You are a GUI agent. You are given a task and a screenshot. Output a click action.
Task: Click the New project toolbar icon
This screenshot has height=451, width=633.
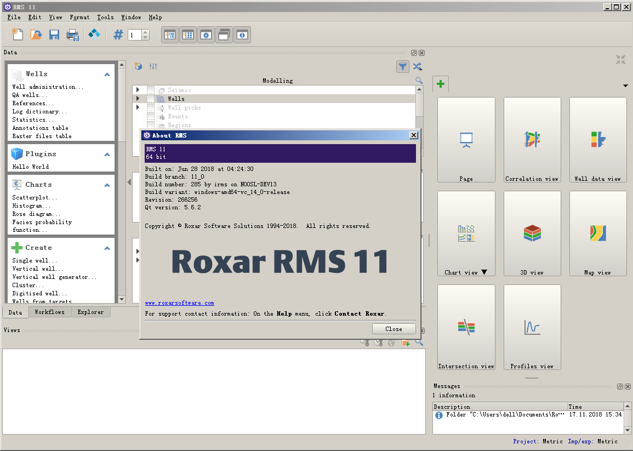(17, 35)
